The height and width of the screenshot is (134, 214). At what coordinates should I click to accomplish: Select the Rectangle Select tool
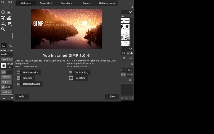pyautogui.click(x=9, y=12)
